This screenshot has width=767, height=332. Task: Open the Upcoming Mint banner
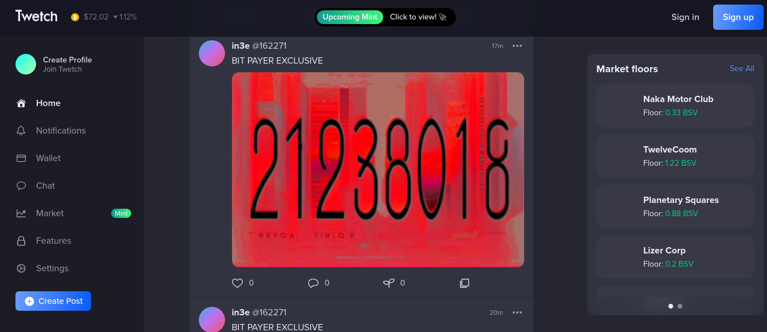click(385, 17)
